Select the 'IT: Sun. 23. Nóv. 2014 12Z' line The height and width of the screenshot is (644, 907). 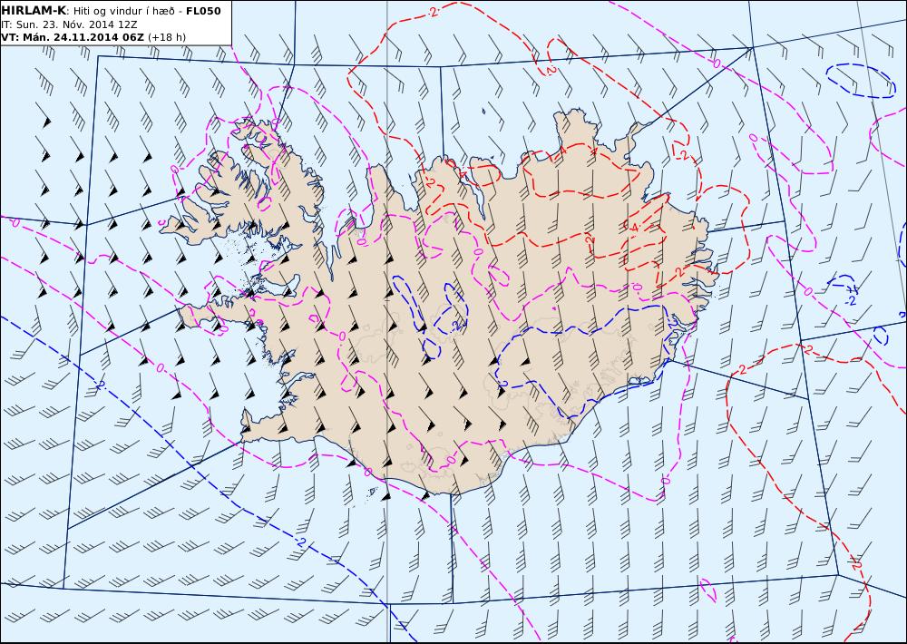click(x=69, y=24)
